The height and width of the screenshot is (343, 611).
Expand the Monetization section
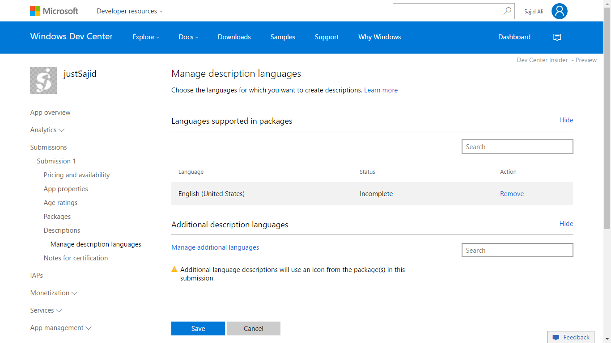(54, 293)
